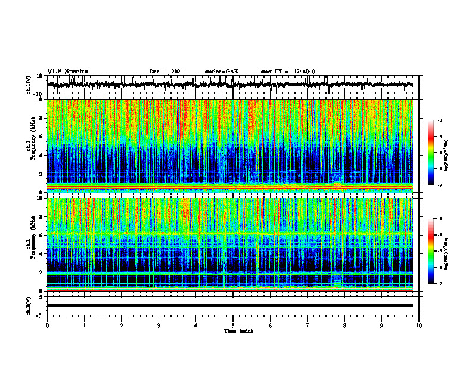
Task: Click the "ch.1(V)" waveform axis label
Action: click(x=29, y=85)
